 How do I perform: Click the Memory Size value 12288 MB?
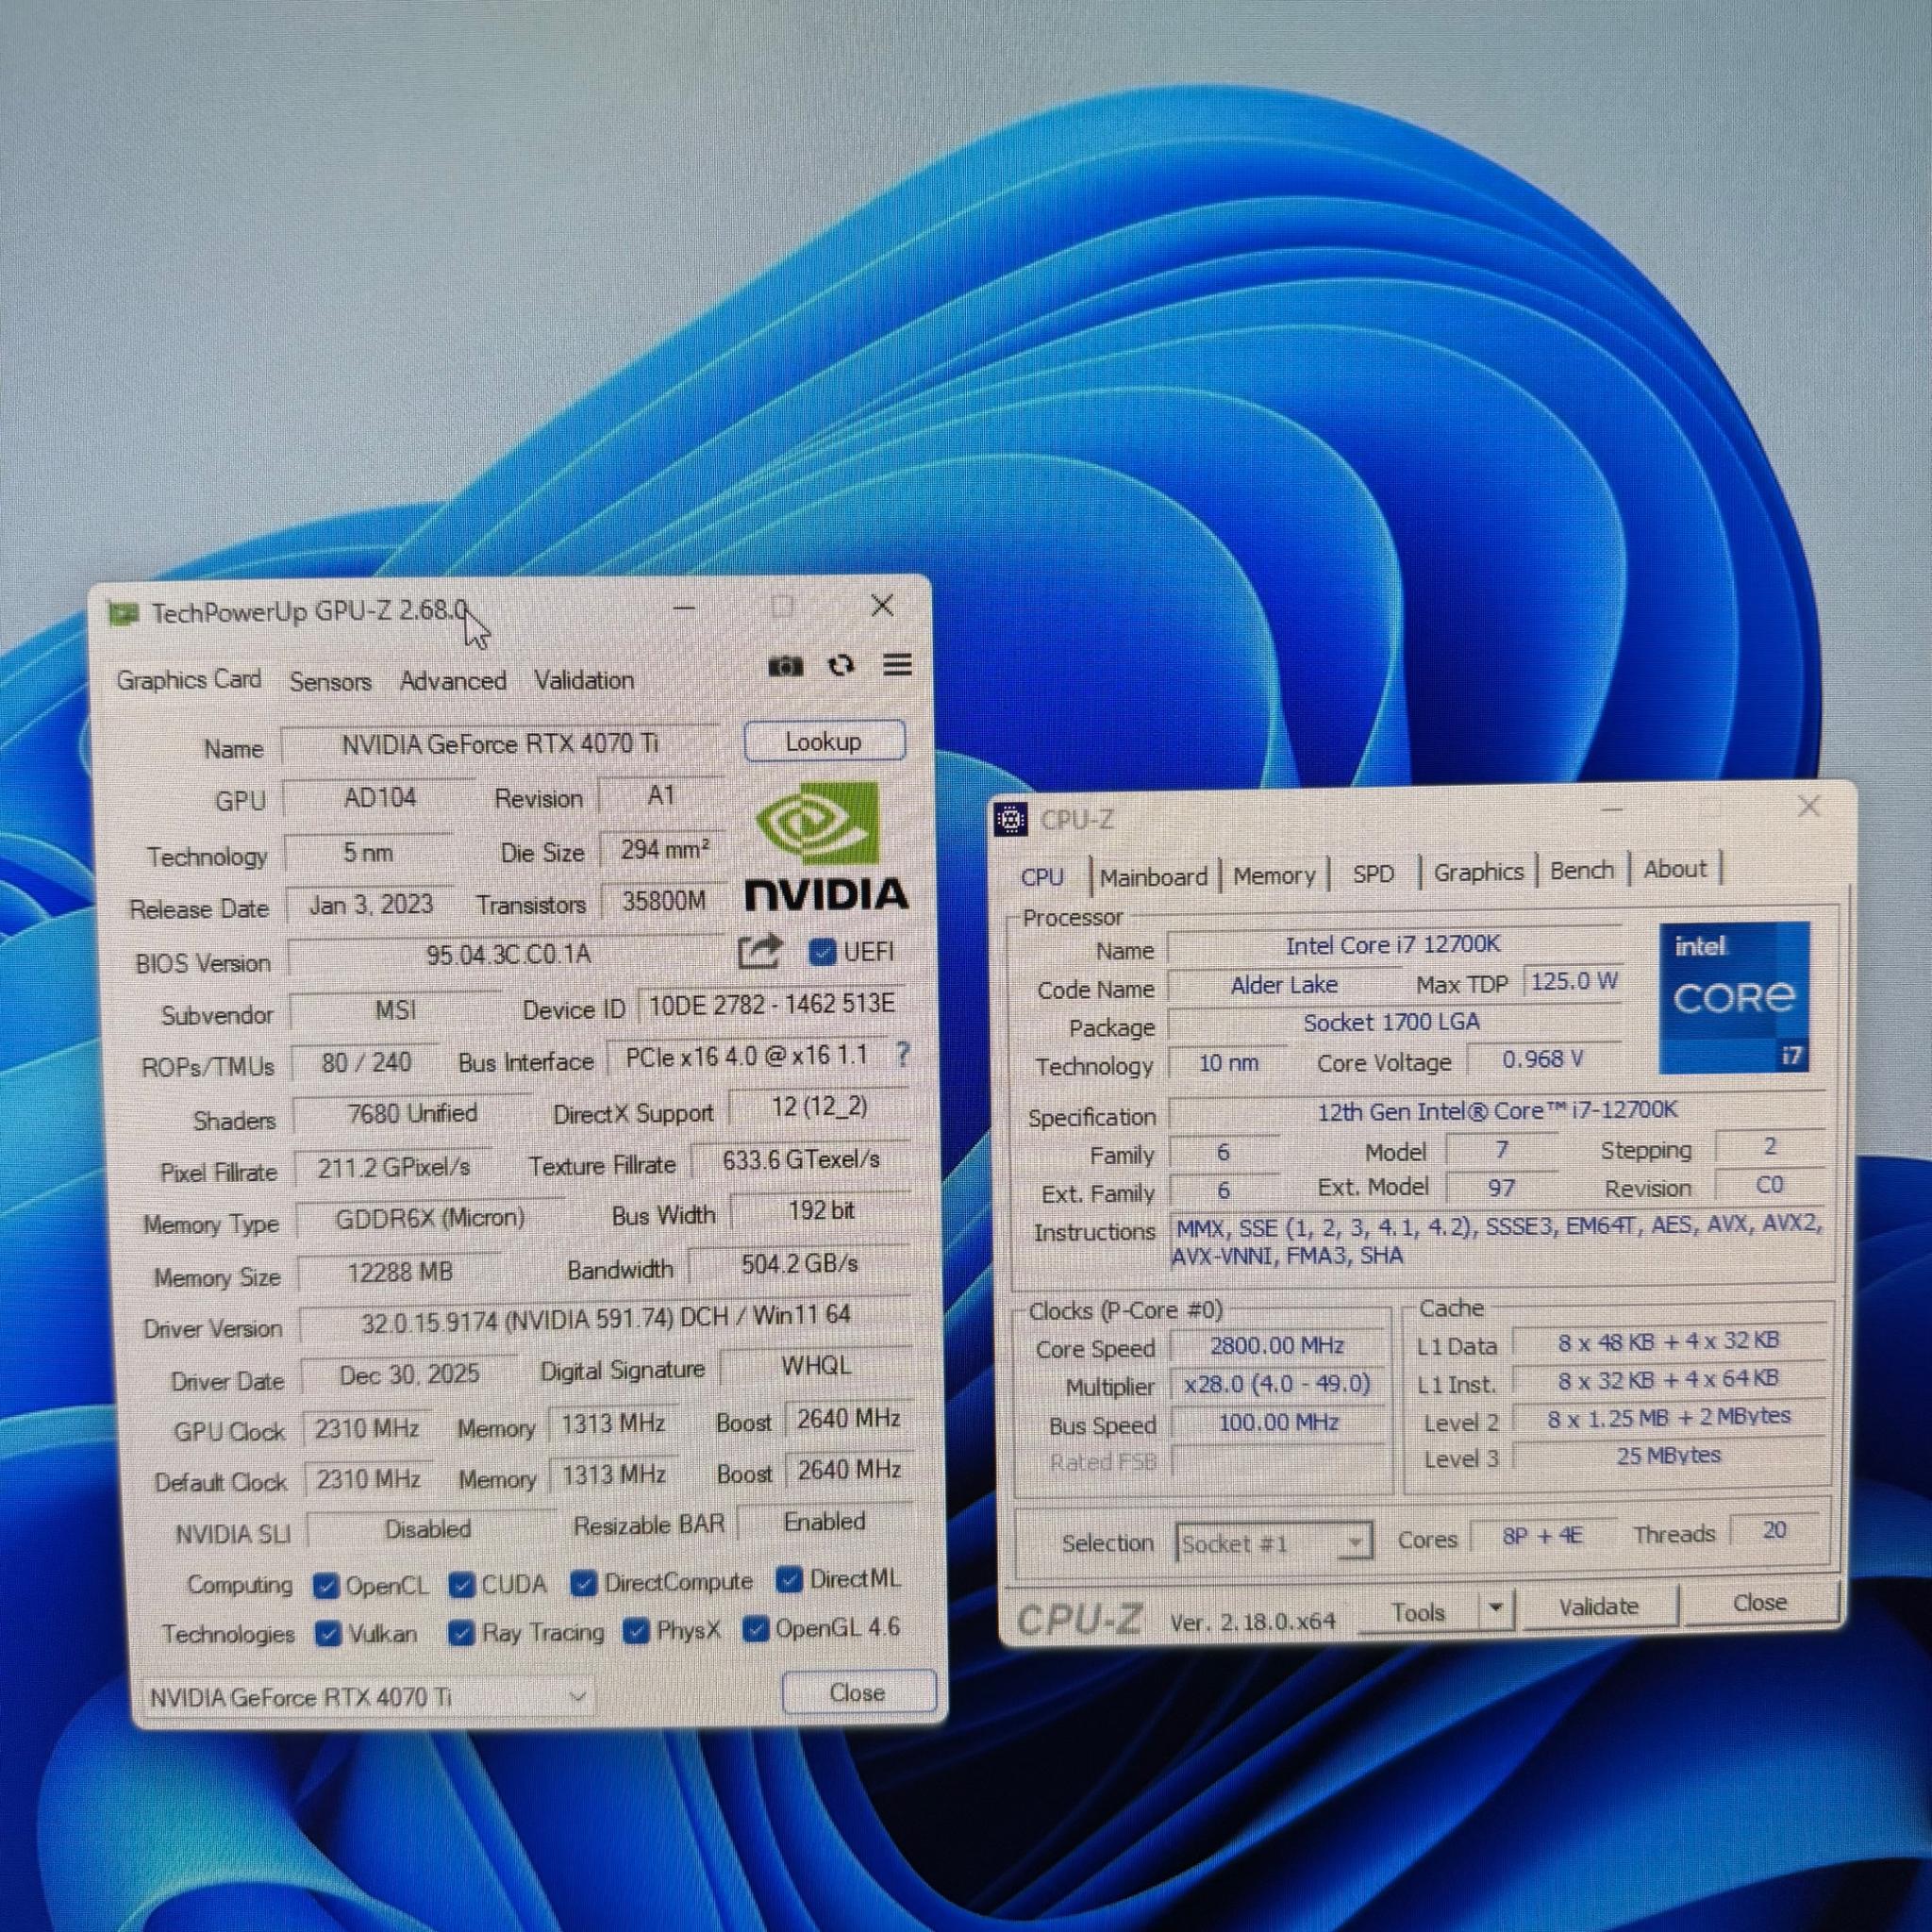point(400,1272)
